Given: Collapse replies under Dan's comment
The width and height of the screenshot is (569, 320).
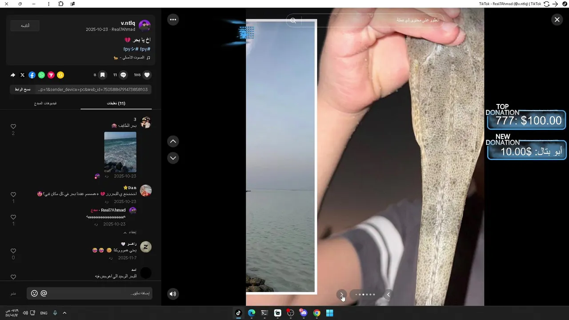Looking at the screenshot, I should pos(130,232).
